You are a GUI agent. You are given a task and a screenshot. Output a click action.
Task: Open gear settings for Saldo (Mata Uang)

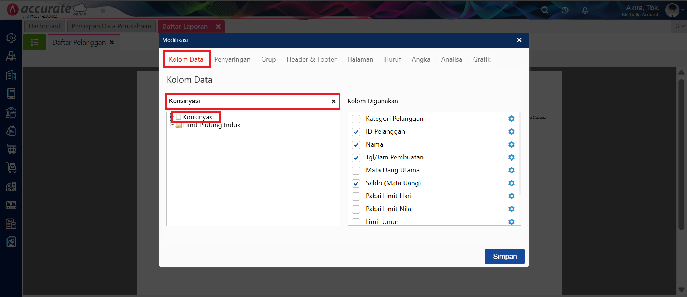click(511, 183)
